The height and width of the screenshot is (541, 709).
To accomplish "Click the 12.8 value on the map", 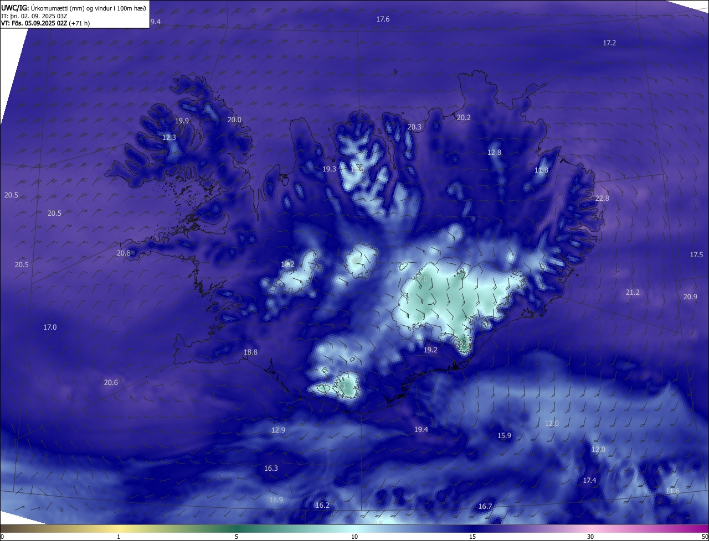I will pos(494,153).
